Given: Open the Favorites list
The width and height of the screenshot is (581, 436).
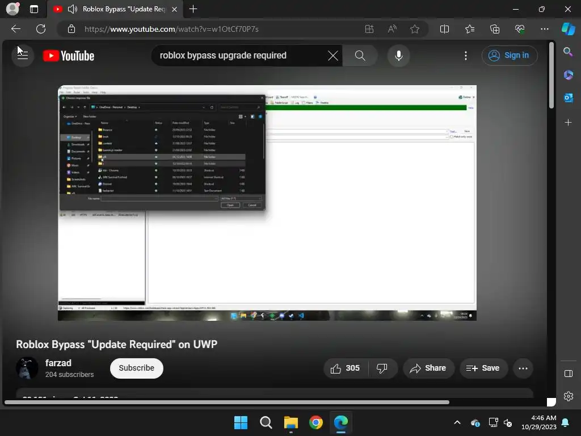Looking at the screenshot, I should coord(469,29).
